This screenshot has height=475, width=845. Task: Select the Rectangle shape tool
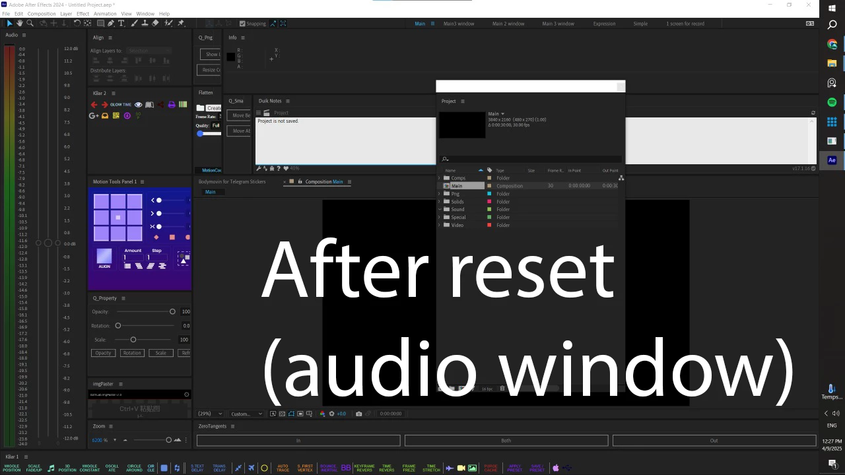pyautogui.click(x=99, y=23)
